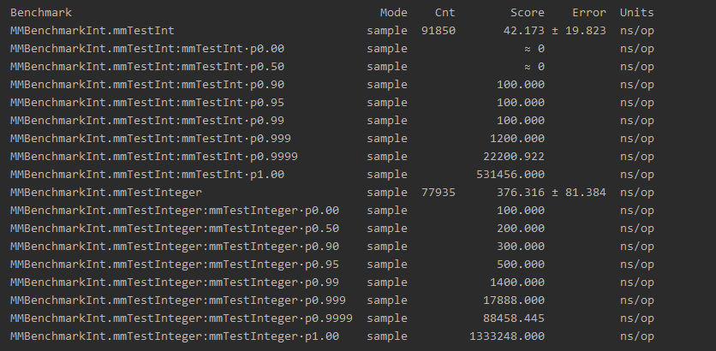Click the score 1333248.000
This screenshot has width=716, height=351.
point(507,336)
